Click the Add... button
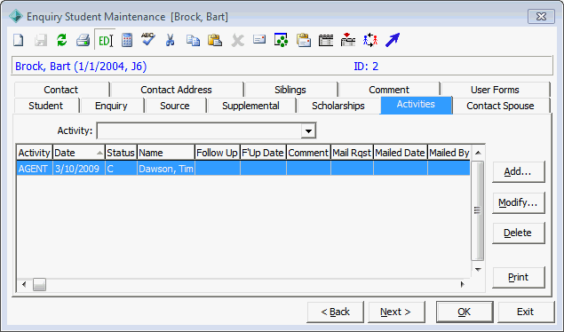This screenshot has height=332, width=564. coord(518,171)
